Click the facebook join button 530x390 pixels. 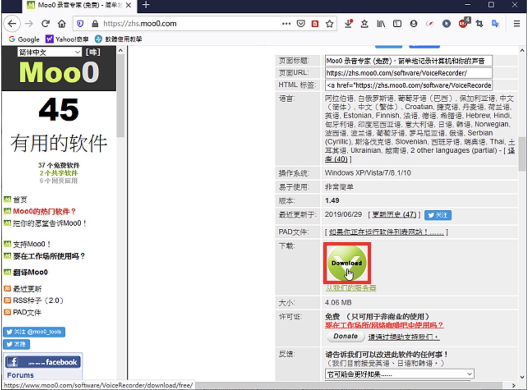43,362
